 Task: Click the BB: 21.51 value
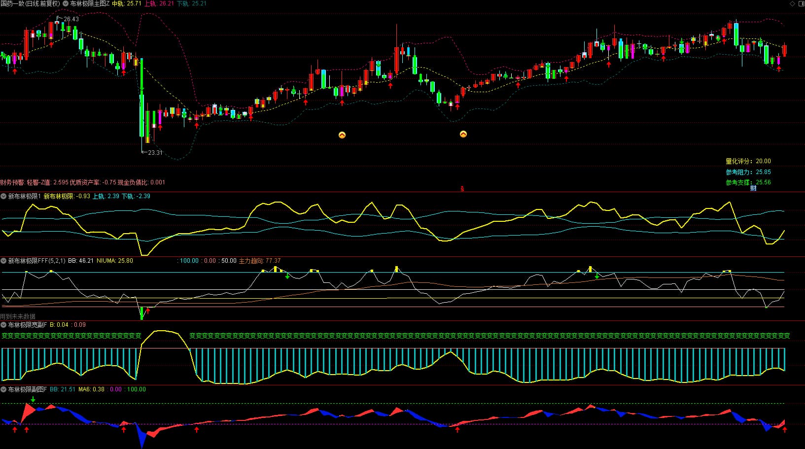(63, 389)
